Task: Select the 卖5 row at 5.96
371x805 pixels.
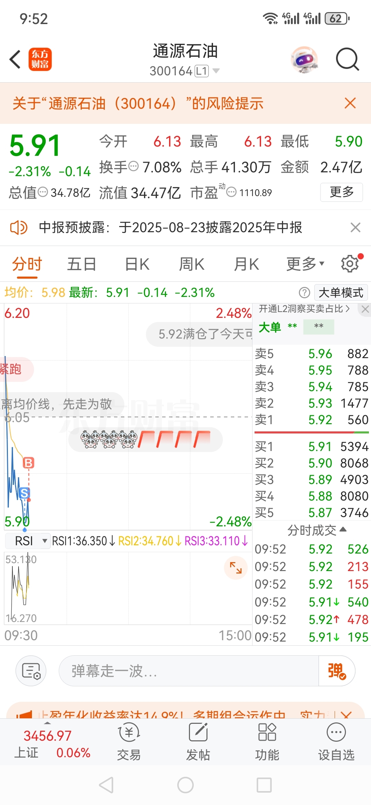Action: click(312, 354)
